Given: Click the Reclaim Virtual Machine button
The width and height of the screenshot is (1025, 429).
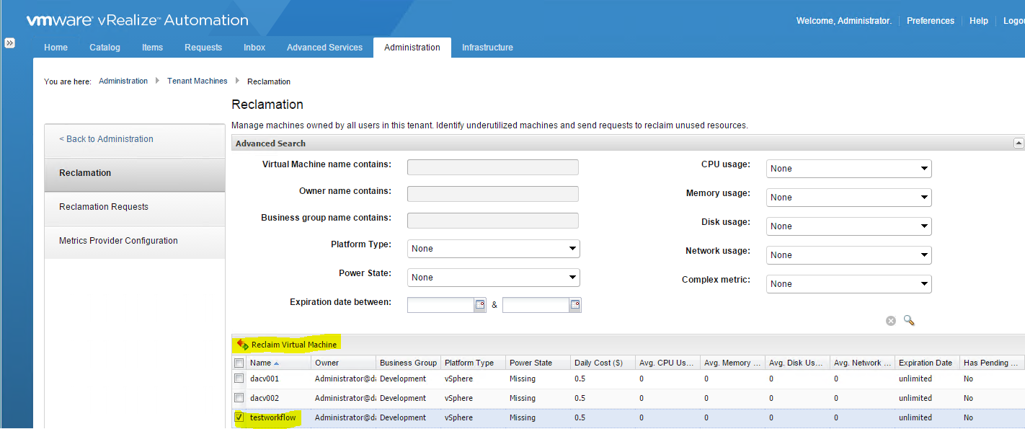Looking at the screenshot, I should (x=287, y=345).
